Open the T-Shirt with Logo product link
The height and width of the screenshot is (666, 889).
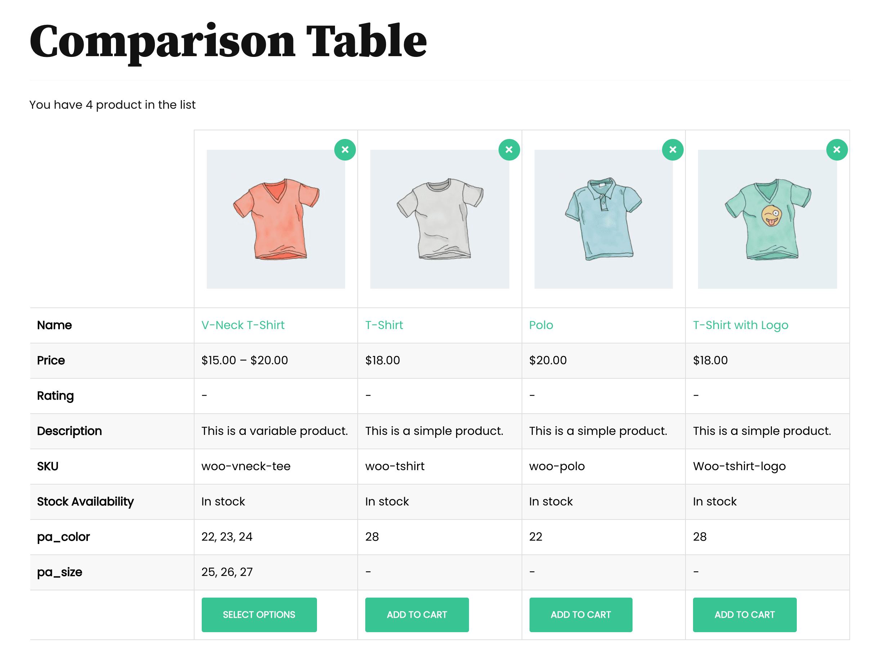[740, 325]
